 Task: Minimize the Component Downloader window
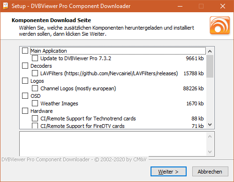pos(180,6)
